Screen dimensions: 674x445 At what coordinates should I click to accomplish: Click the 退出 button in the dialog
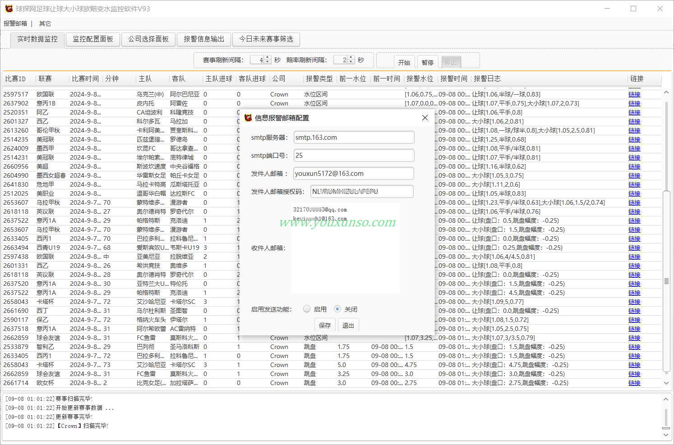click(x=348, y=325)
